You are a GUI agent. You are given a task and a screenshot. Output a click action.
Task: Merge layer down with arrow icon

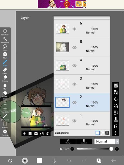coord(116,119)
